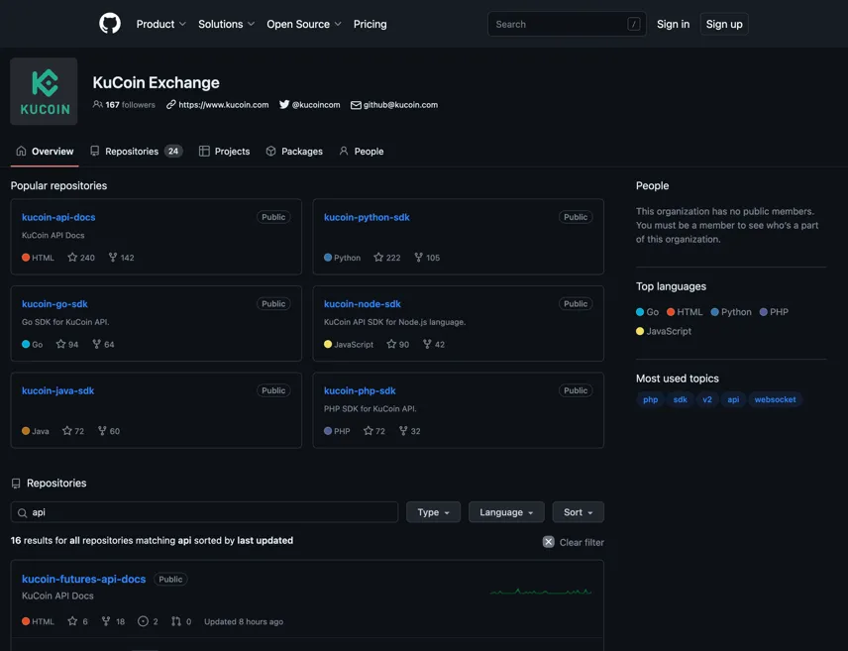The height and width of the screenshot is (651, 848).
Task: Click the JavaScript color dot in Top languages
Action: click(640, 331)
